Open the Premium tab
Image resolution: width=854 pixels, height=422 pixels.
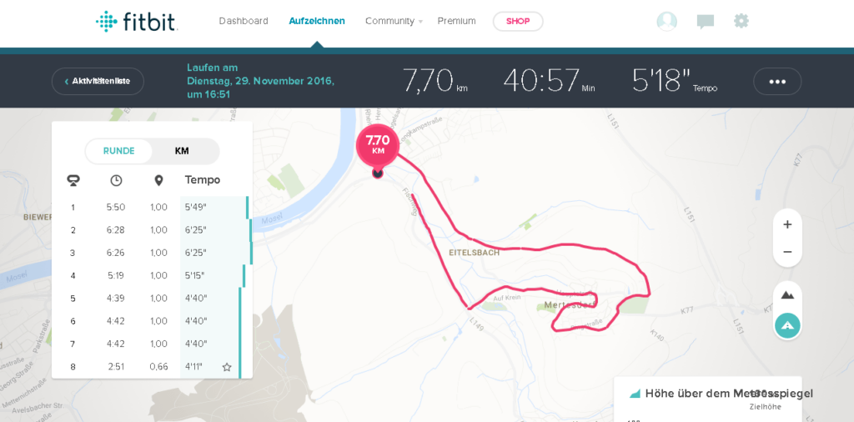(x=456, y=21)
